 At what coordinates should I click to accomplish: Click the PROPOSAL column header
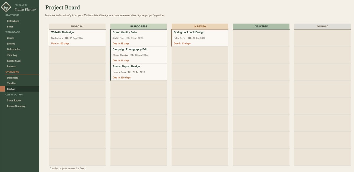pyautogui.click(x=77, y=27)
